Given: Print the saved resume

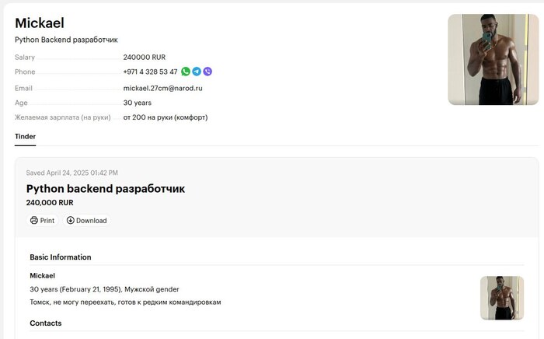Looking at the screenshot, I should [43, 220].
